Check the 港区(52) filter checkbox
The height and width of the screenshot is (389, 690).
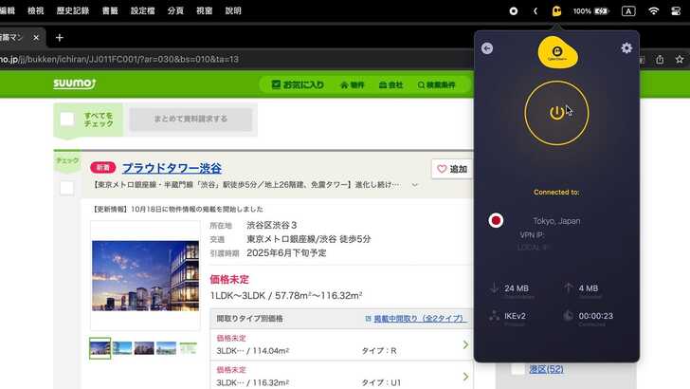517,369
